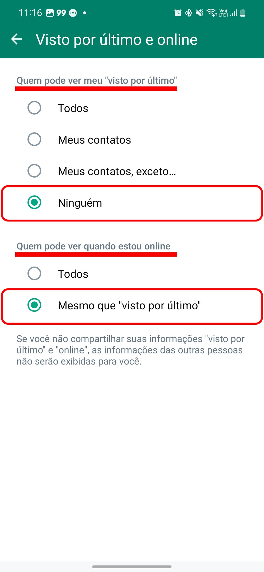Viewport: 264px width, 572px height.
Task: Tap the gallery image notification icon
Action: (50, 13)
